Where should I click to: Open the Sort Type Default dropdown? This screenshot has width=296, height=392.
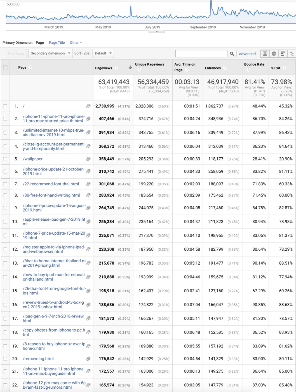(x=103, y=53)
